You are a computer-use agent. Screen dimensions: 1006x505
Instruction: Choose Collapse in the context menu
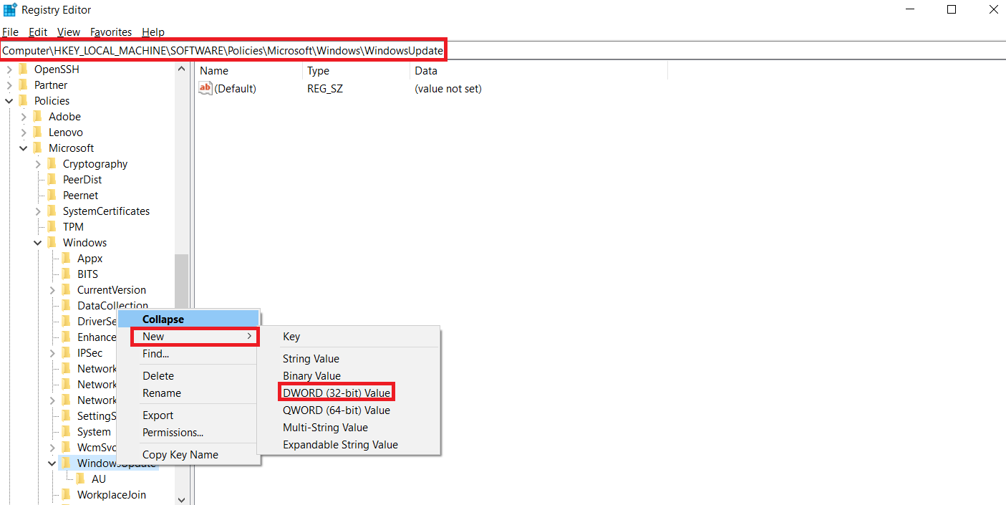pyautogui.click(x=188, y=319)
